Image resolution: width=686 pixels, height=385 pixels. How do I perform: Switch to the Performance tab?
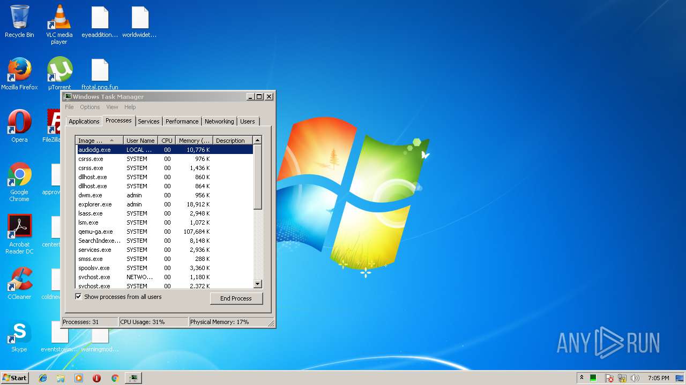182,121
